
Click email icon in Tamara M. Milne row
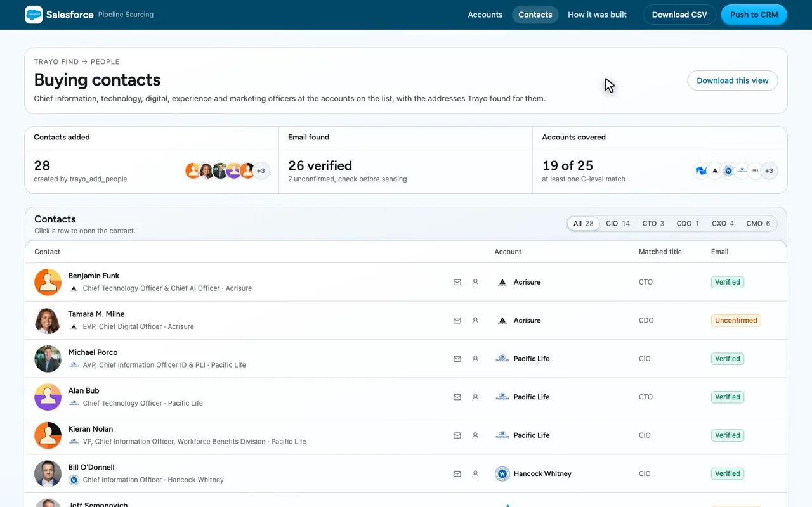(457, 321)
